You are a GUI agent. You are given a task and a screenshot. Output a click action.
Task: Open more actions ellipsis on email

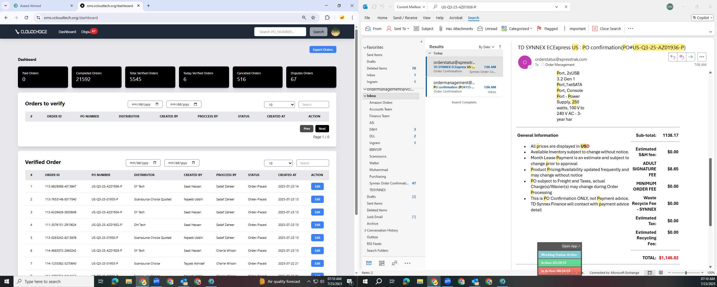(702, 57)
